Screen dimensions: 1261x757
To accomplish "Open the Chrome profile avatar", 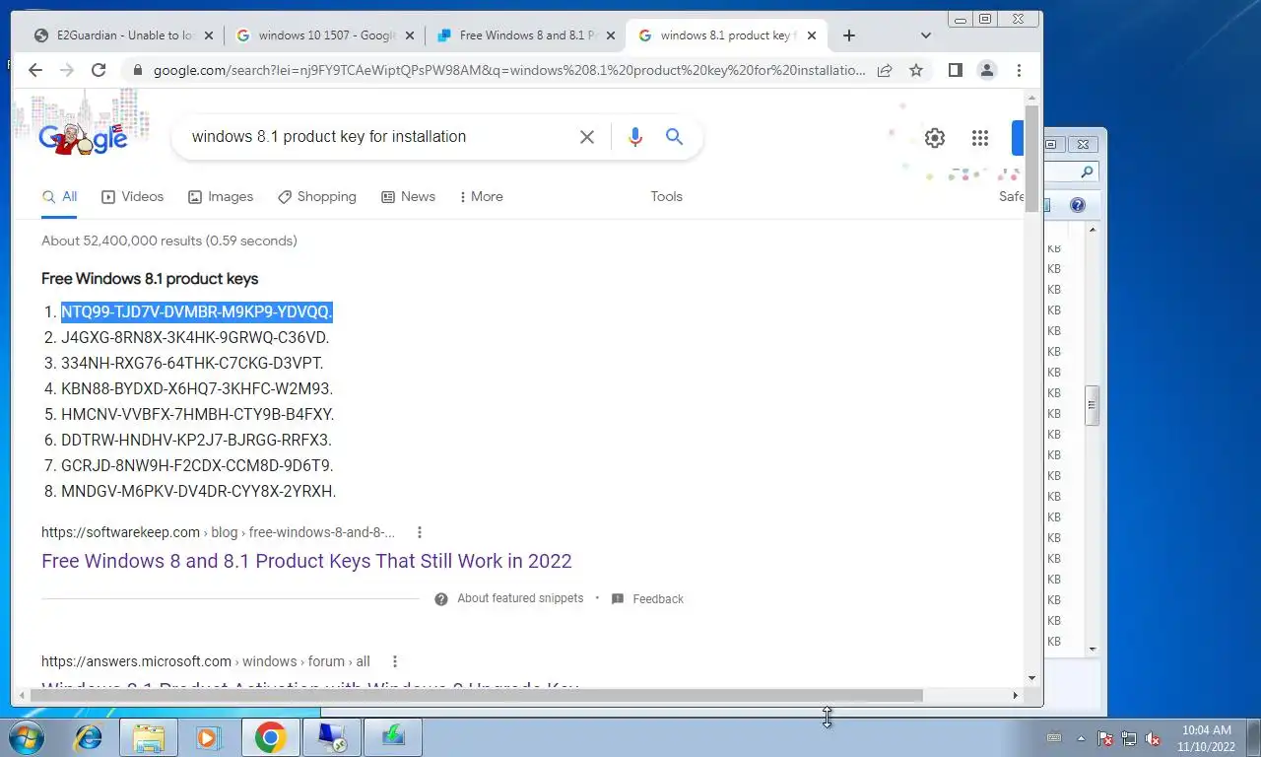I will [x=986, y=70].
